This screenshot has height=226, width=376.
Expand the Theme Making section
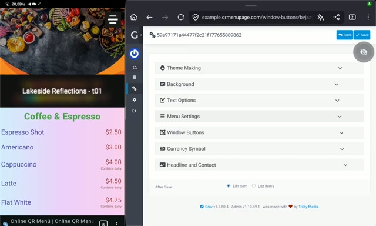pos(259,68)
